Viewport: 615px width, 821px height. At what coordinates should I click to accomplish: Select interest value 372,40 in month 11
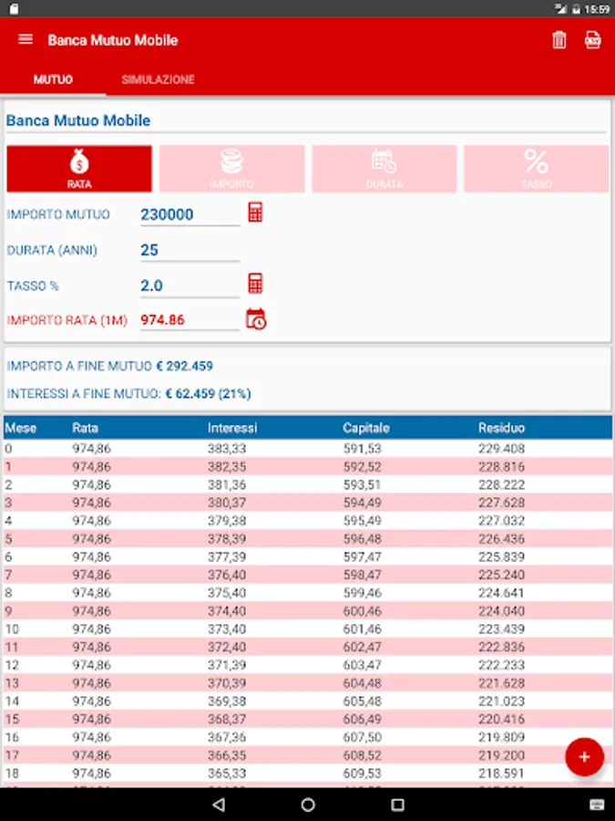coord(227,647)
